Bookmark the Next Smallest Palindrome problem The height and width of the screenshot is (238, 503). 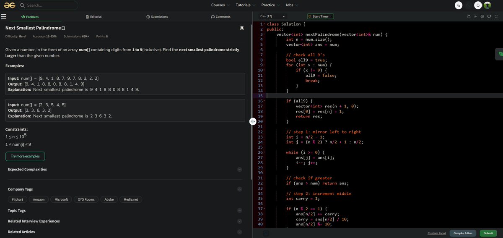point(63,28)
